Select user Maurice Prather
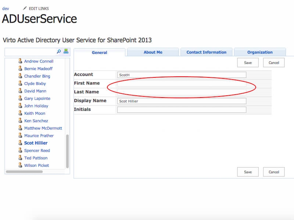Screen dimensions: 294x220 point(39,136)
